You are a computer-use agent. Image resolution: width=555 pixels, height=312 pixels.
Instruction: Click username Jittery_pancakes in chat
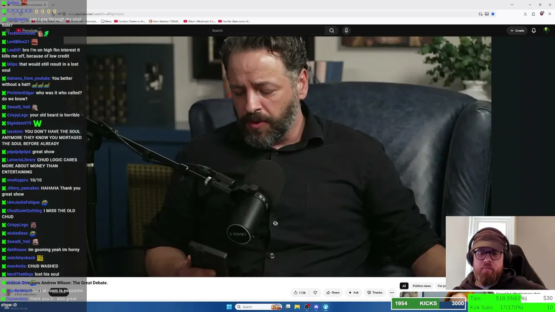point(23,188)
